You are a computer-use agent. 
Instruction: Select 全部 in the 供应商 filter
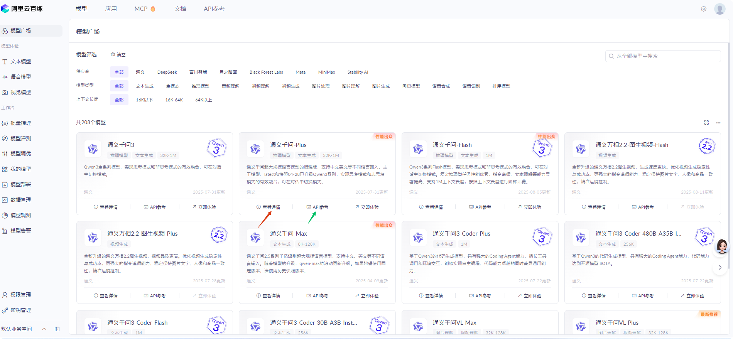click(119, 72)
